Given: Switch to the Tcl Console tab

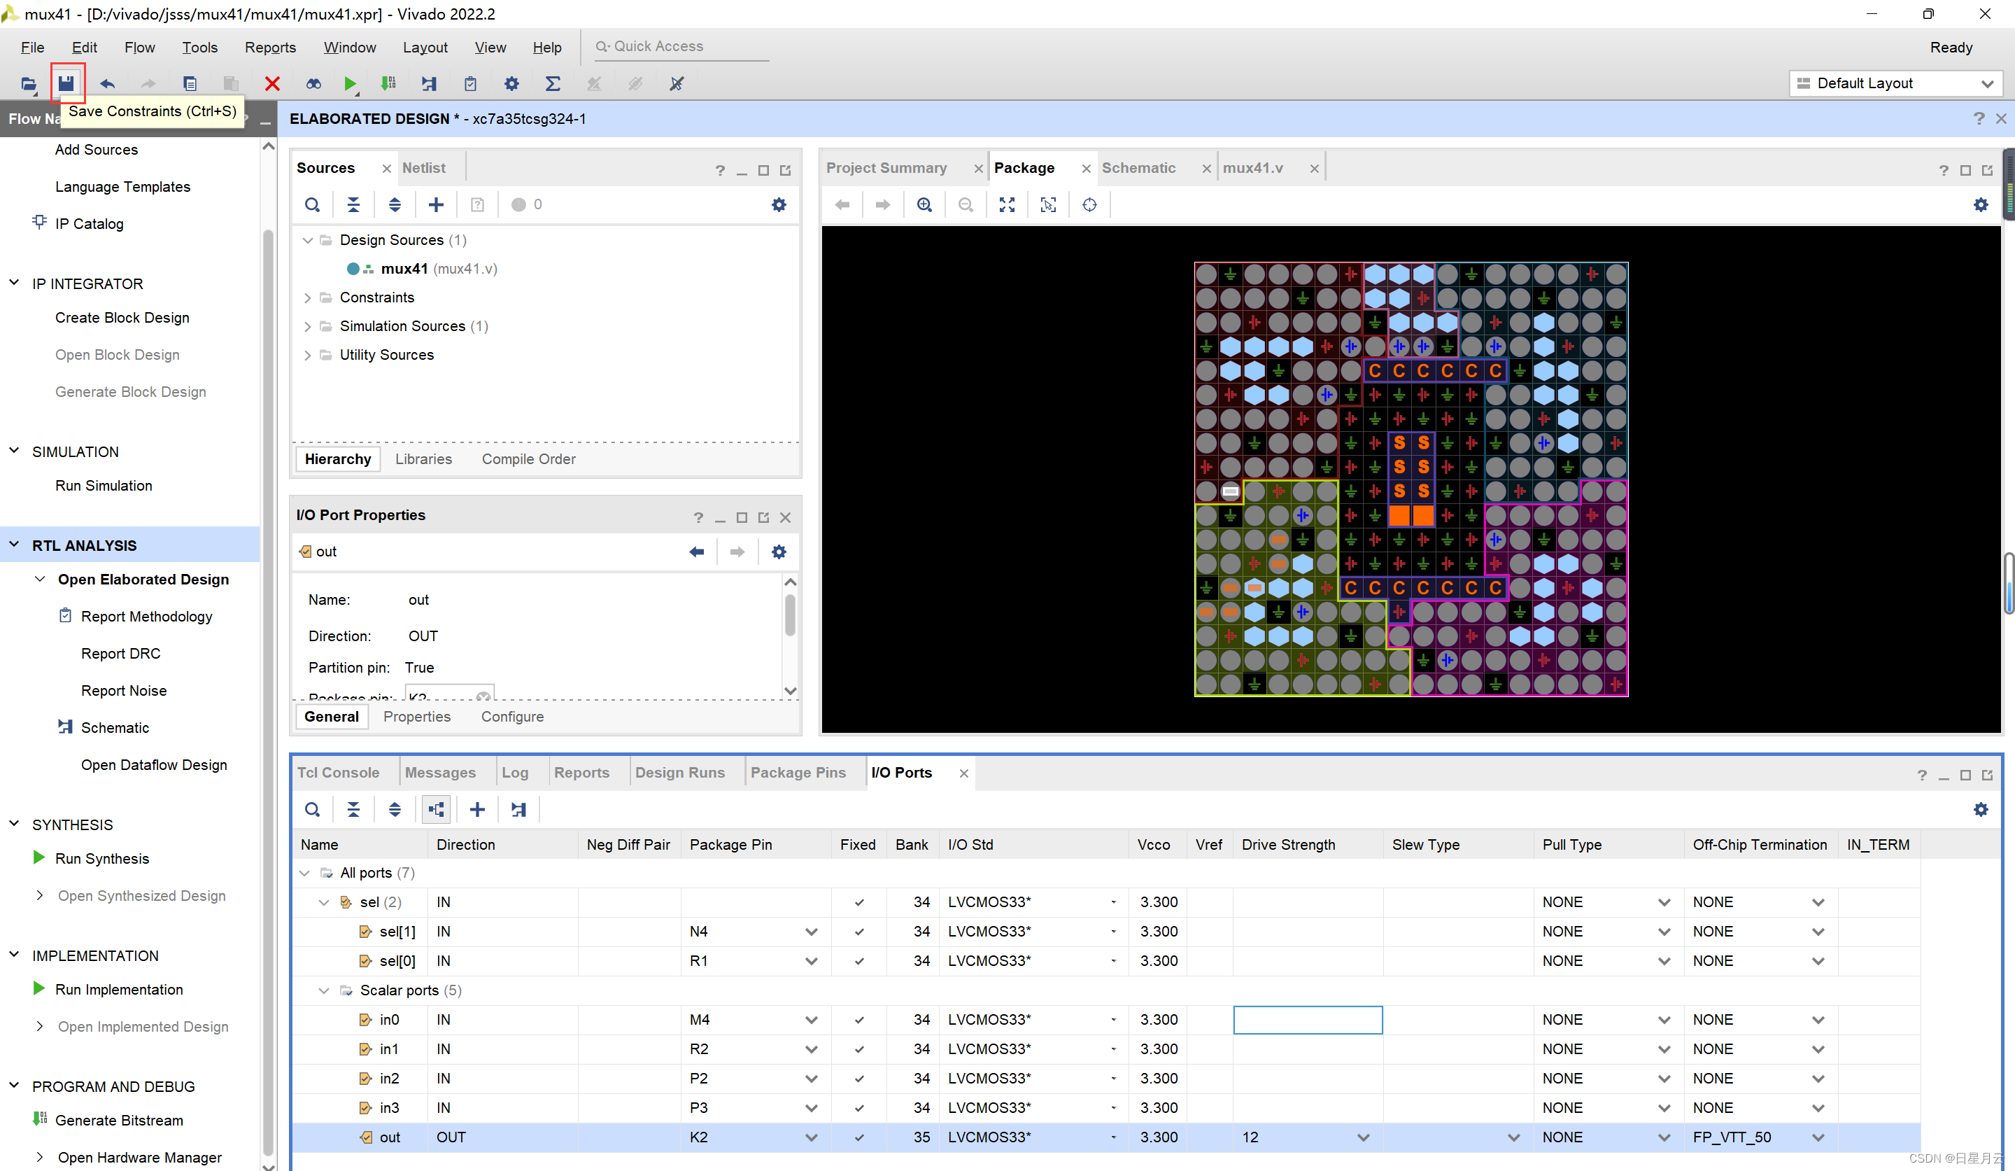Looking at the screenshot, I should pos(338,773).
